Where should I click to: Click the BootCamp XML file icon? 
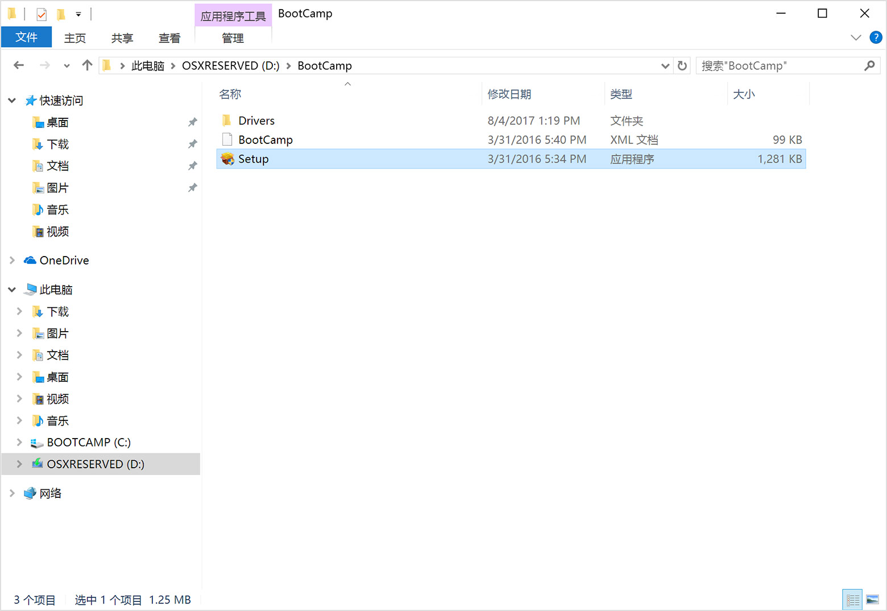pyautogui.click(x=227, y=139)
